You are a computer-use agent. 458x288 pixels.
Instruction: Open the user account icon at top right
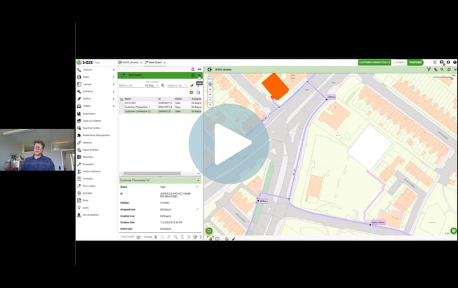(448, 62)
